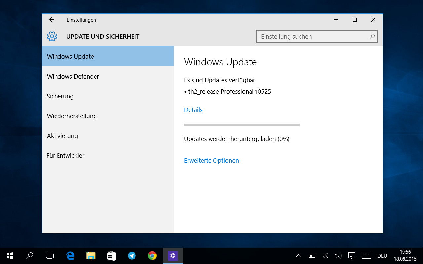Click the Windows Update heading
Viewport: 423px width, 264px height.
[220, 62]
